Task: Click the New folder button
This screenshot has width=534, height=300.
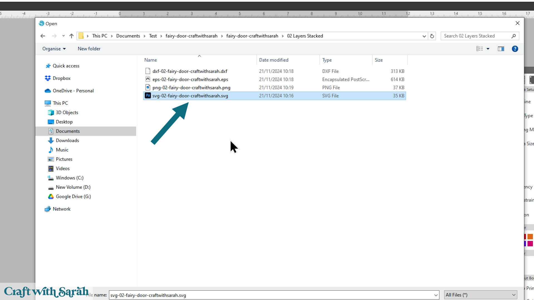Action: coord(89,49)
